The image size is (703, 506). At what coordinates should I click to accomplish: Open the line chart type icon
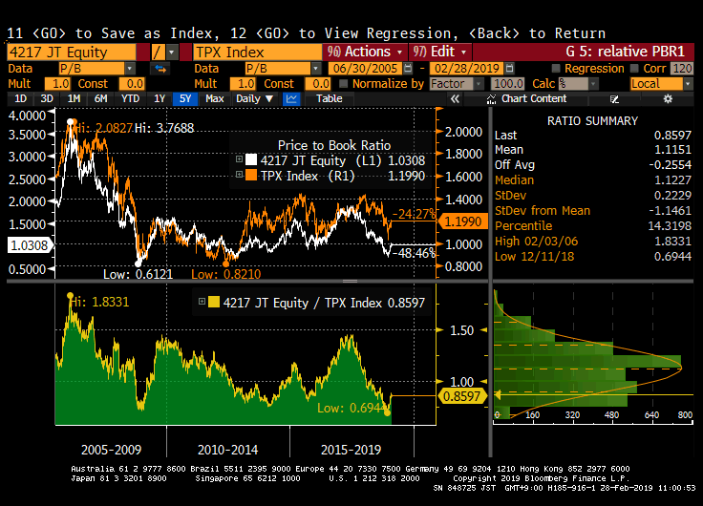292,98
